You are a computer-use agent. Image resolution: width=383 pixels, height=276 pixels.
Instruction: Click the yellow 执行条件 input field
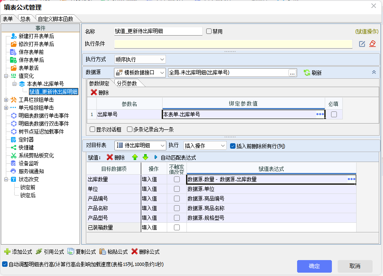click(x=233, y=44)
